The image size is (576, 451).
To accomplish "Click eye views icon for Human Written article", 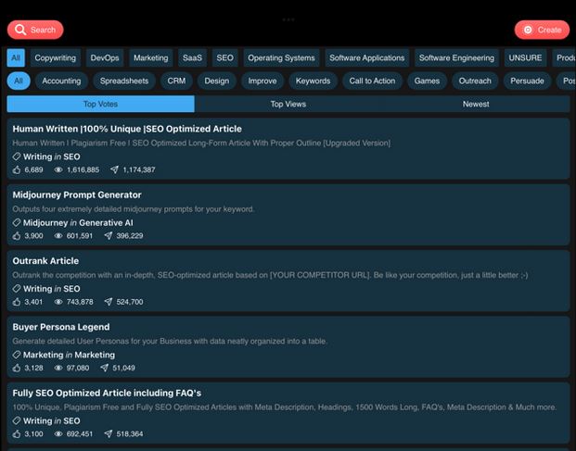I will (58, 169).
